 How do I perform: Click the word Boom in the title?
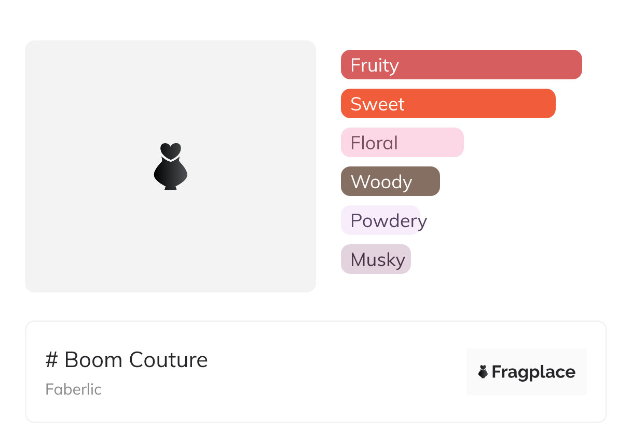click(93, 360)
